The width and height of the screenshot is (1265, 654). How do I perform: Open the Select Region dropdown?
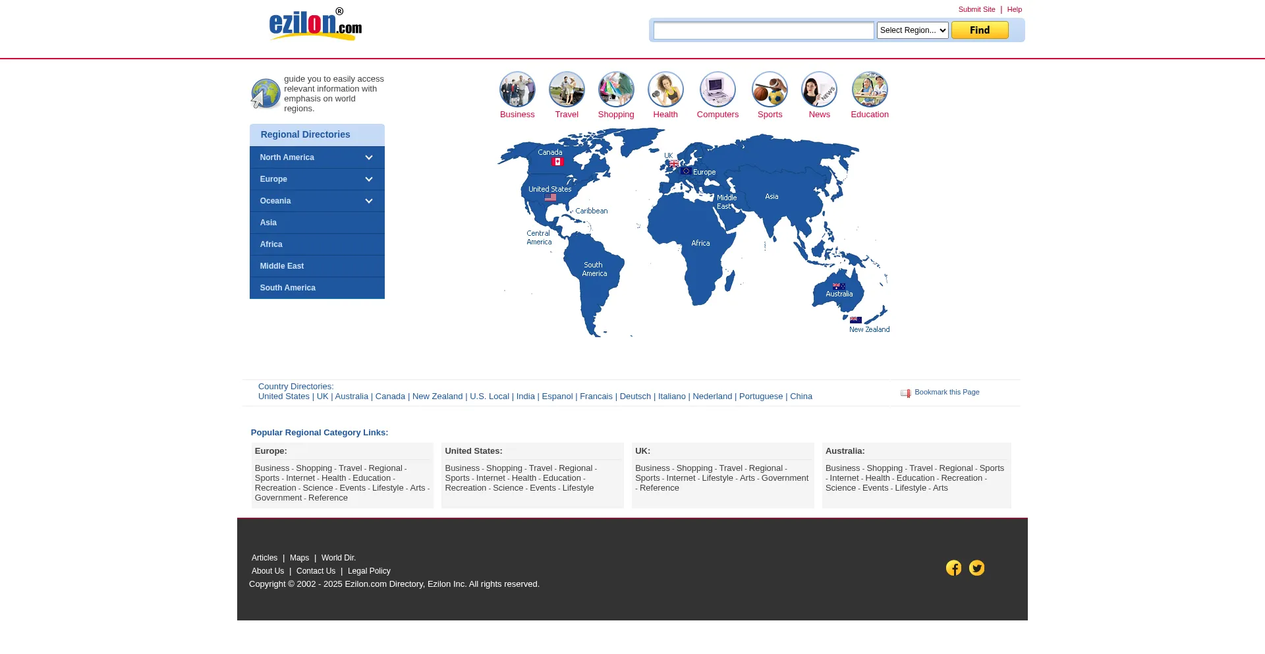(x=912, y=30)
